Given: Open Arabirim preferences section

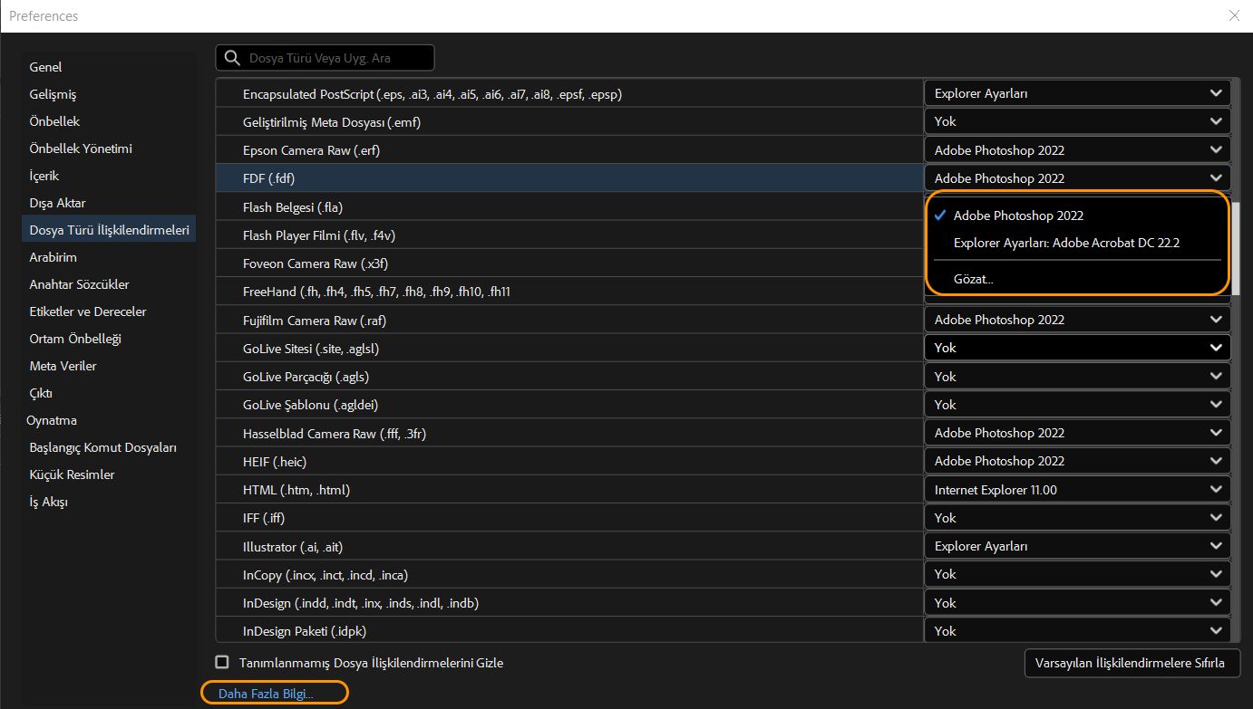Looking at the screenshot, I should pos(53,257).
